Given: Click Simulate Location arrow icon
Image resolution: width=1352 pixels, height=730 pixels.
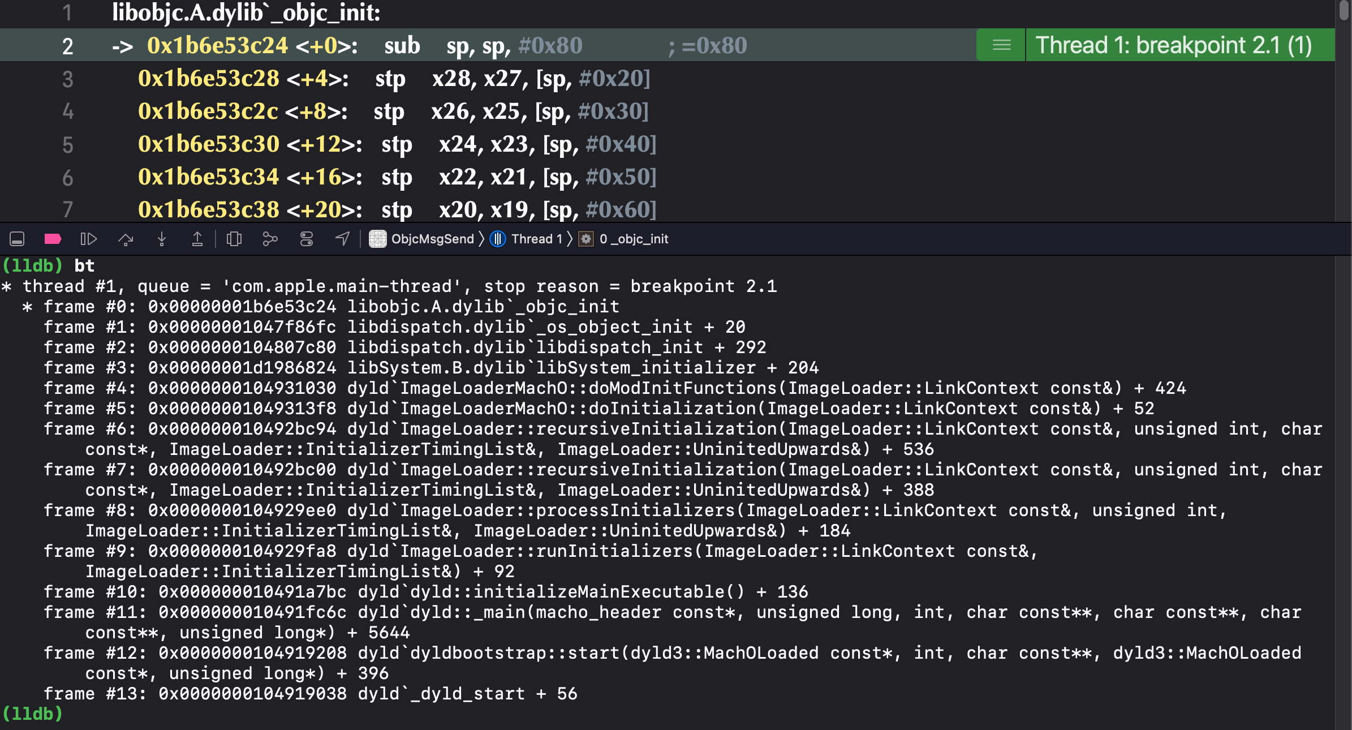Looking at the screenshot, I should pyautogui.click(x=342, y=239).
